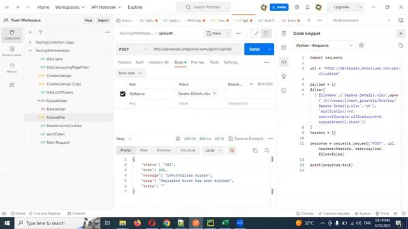Go to Home in top navigation
Screen dimensions: 408x229
(x=43, y=7)
